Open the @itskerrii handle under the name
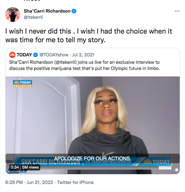 tap(33, 17)
